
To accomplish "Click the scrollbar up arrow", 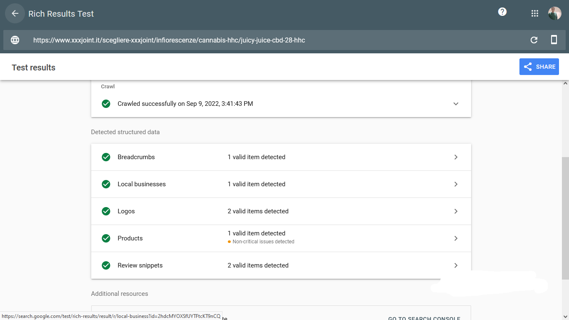I will [565, 83].
